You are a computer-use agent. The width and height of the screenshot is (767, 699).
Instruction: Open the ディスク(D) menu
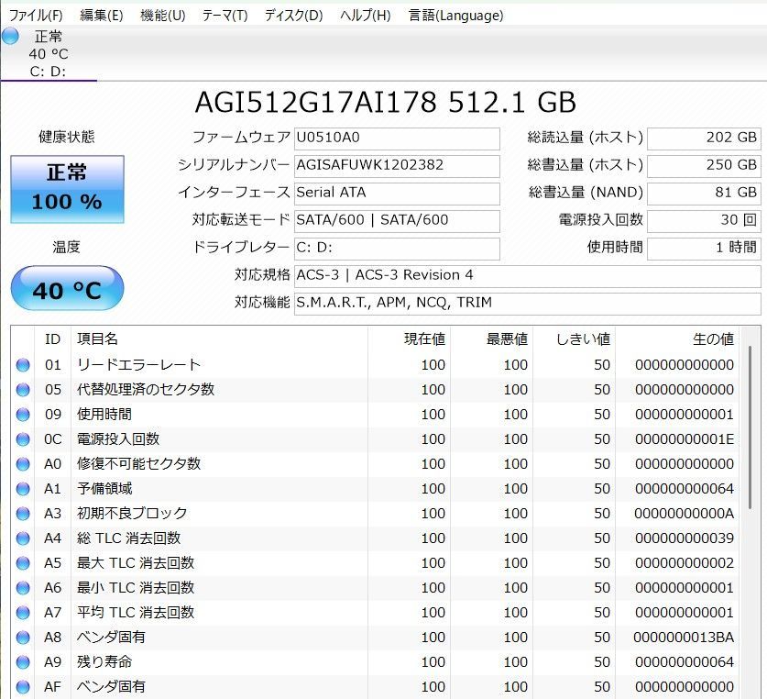[x=293, y=16]
